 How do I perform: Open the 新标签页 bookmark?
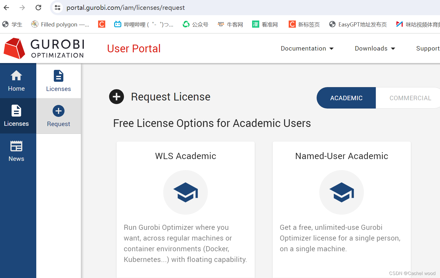(x=304, y=24)
